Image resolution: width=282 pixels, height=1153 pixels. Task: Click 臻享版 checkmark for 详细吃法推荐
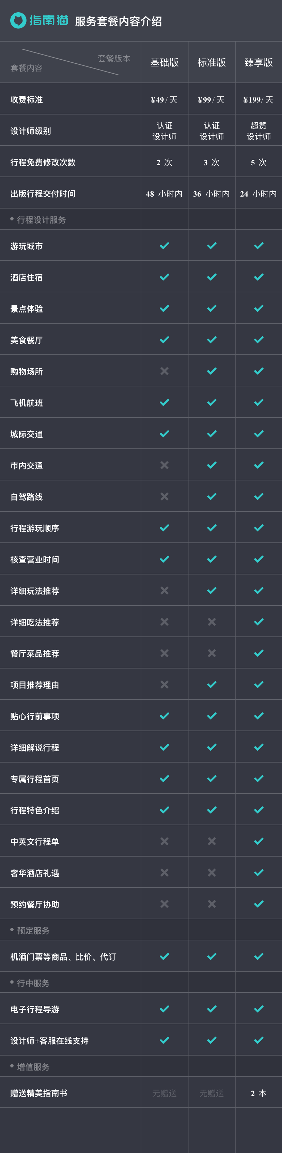(x=259, y=621)
